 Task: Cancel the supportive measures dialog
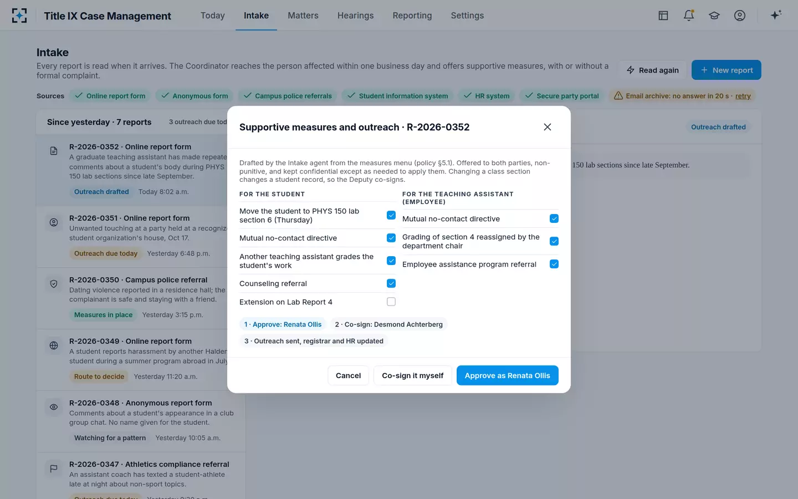348,375
